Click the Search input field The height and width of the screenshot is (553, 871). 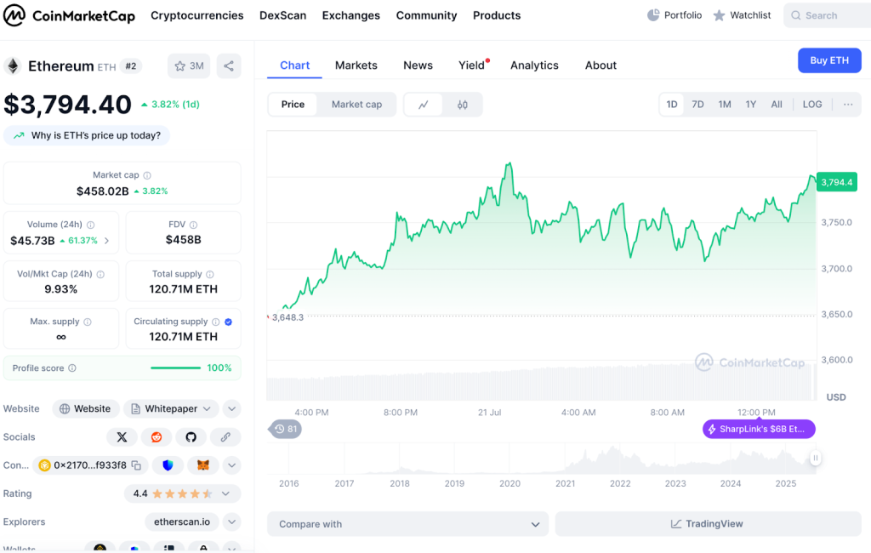coord(828,15)
